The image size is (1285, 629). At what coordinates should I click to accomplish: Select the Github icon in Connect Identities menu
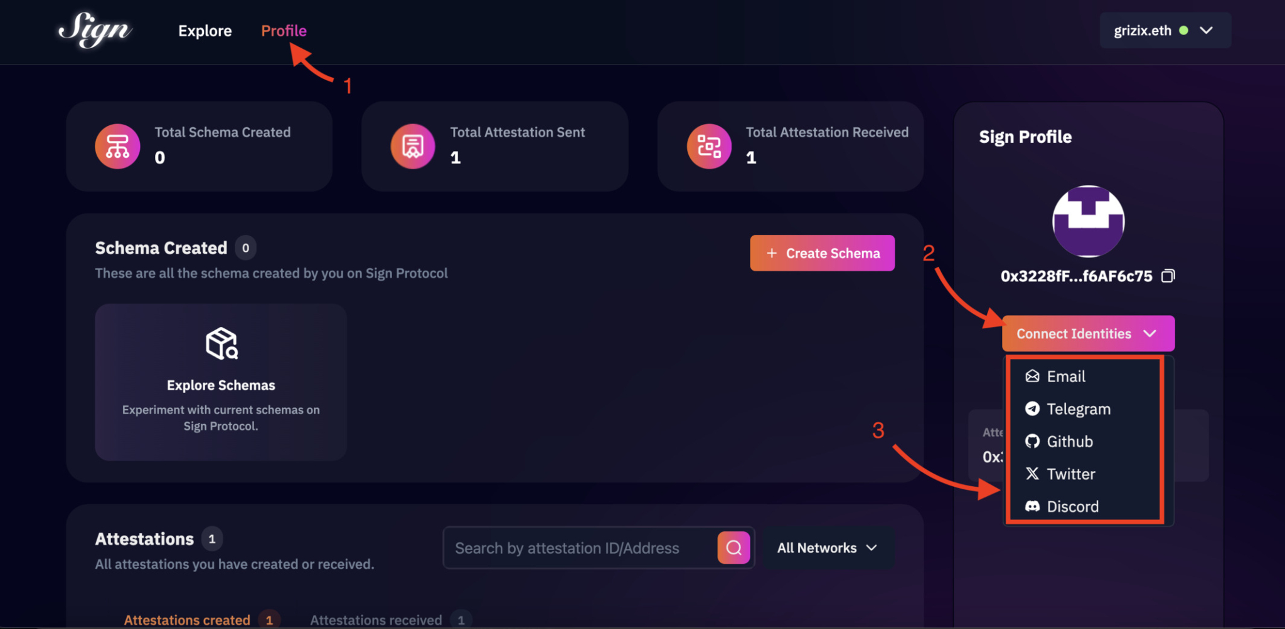(x=1032, y=441)
